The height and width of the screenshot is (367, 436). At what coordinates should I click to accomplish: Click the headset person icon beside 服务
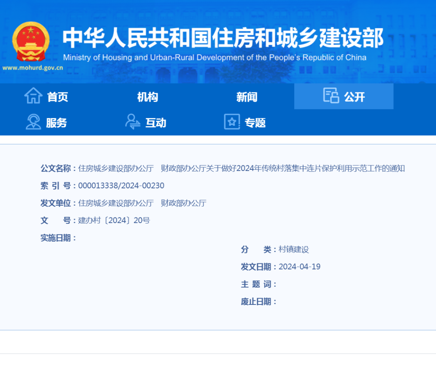point(33,122)
